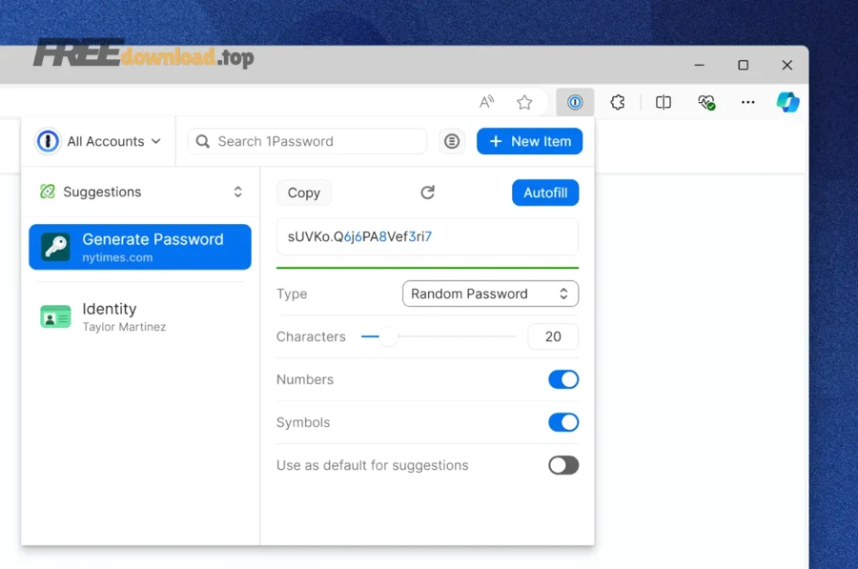Open the Copilot icon in the toolbar
Screen dimensions: 858x569
pos(787,102)
